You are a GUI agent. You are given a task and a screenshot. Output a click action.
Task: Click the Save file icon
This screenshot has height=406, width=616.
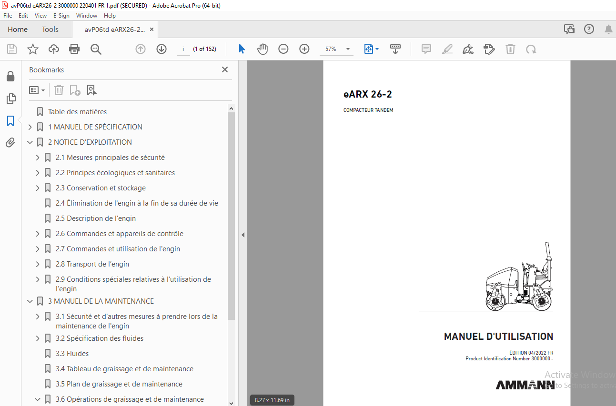pyautogui.click(x=12, y=49)
